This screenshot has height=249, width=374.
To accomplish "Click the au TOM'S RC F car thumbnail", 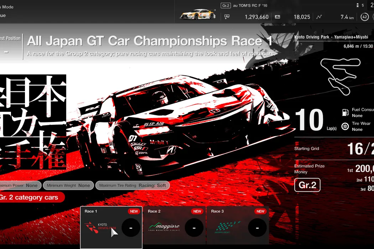I will pyautogui.click(x=197, y=14).
